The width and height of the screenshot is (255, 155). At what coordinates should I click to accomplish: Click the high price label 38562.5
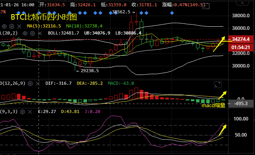pos(121,12)
